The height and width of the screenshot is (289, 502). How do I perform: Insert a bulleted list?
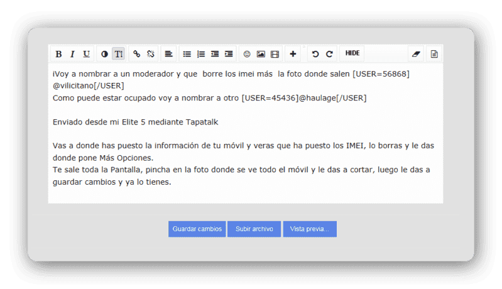(187, 54)
